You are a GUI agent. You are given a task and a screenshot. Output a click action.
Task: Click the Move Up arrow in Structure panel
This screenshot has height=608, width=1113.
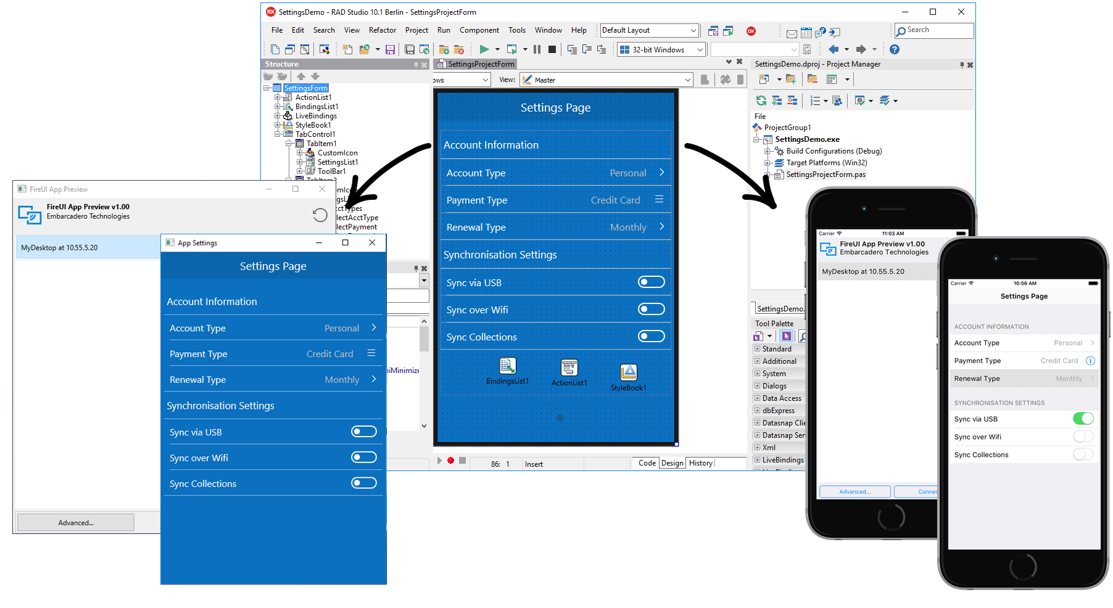[301, 76]
